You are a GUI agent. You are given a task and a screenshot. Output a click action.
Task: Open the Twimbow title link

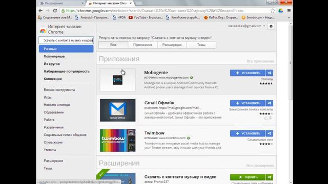(154, 133)
